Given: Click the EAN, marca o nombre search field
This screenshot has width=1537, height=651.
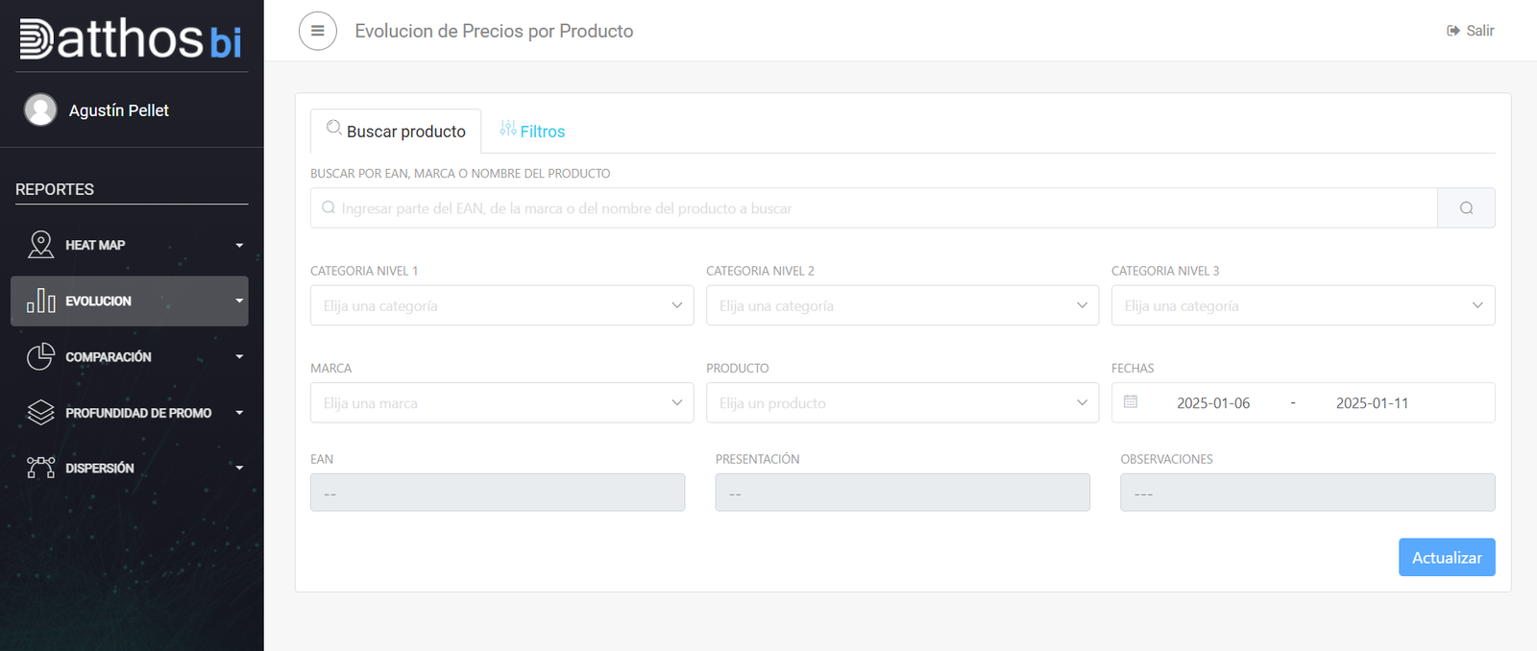Looking at the screenshot, I should pyautogui.click(x=873, y=207).
